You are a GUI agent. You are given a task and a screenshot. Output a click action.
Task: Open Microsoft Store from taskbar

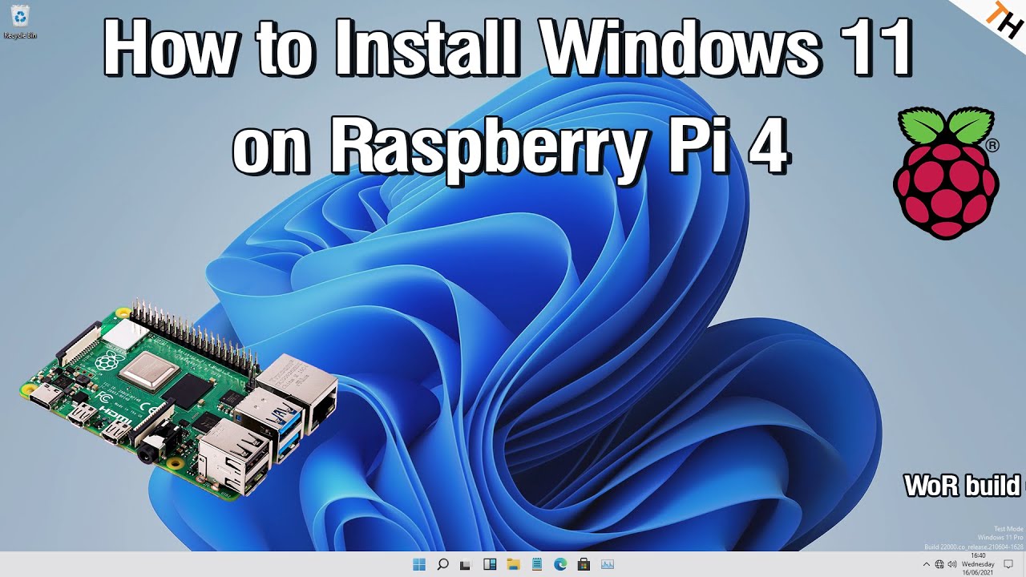[584, 564]
